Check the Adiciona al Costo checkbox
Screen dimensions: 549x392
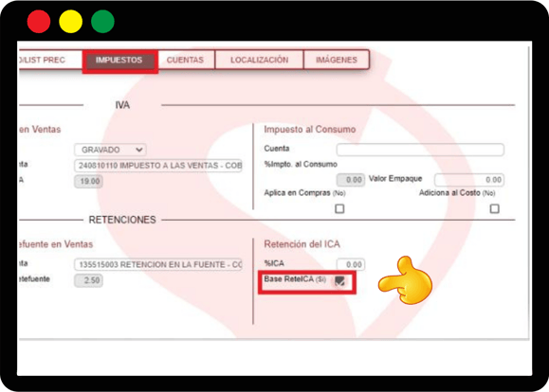[x=494, y=208]
